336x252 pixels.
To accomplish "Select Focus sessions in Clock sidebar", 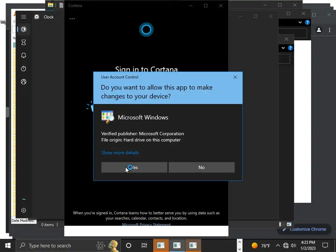I will pyautogui.click(x=24, y=29).
